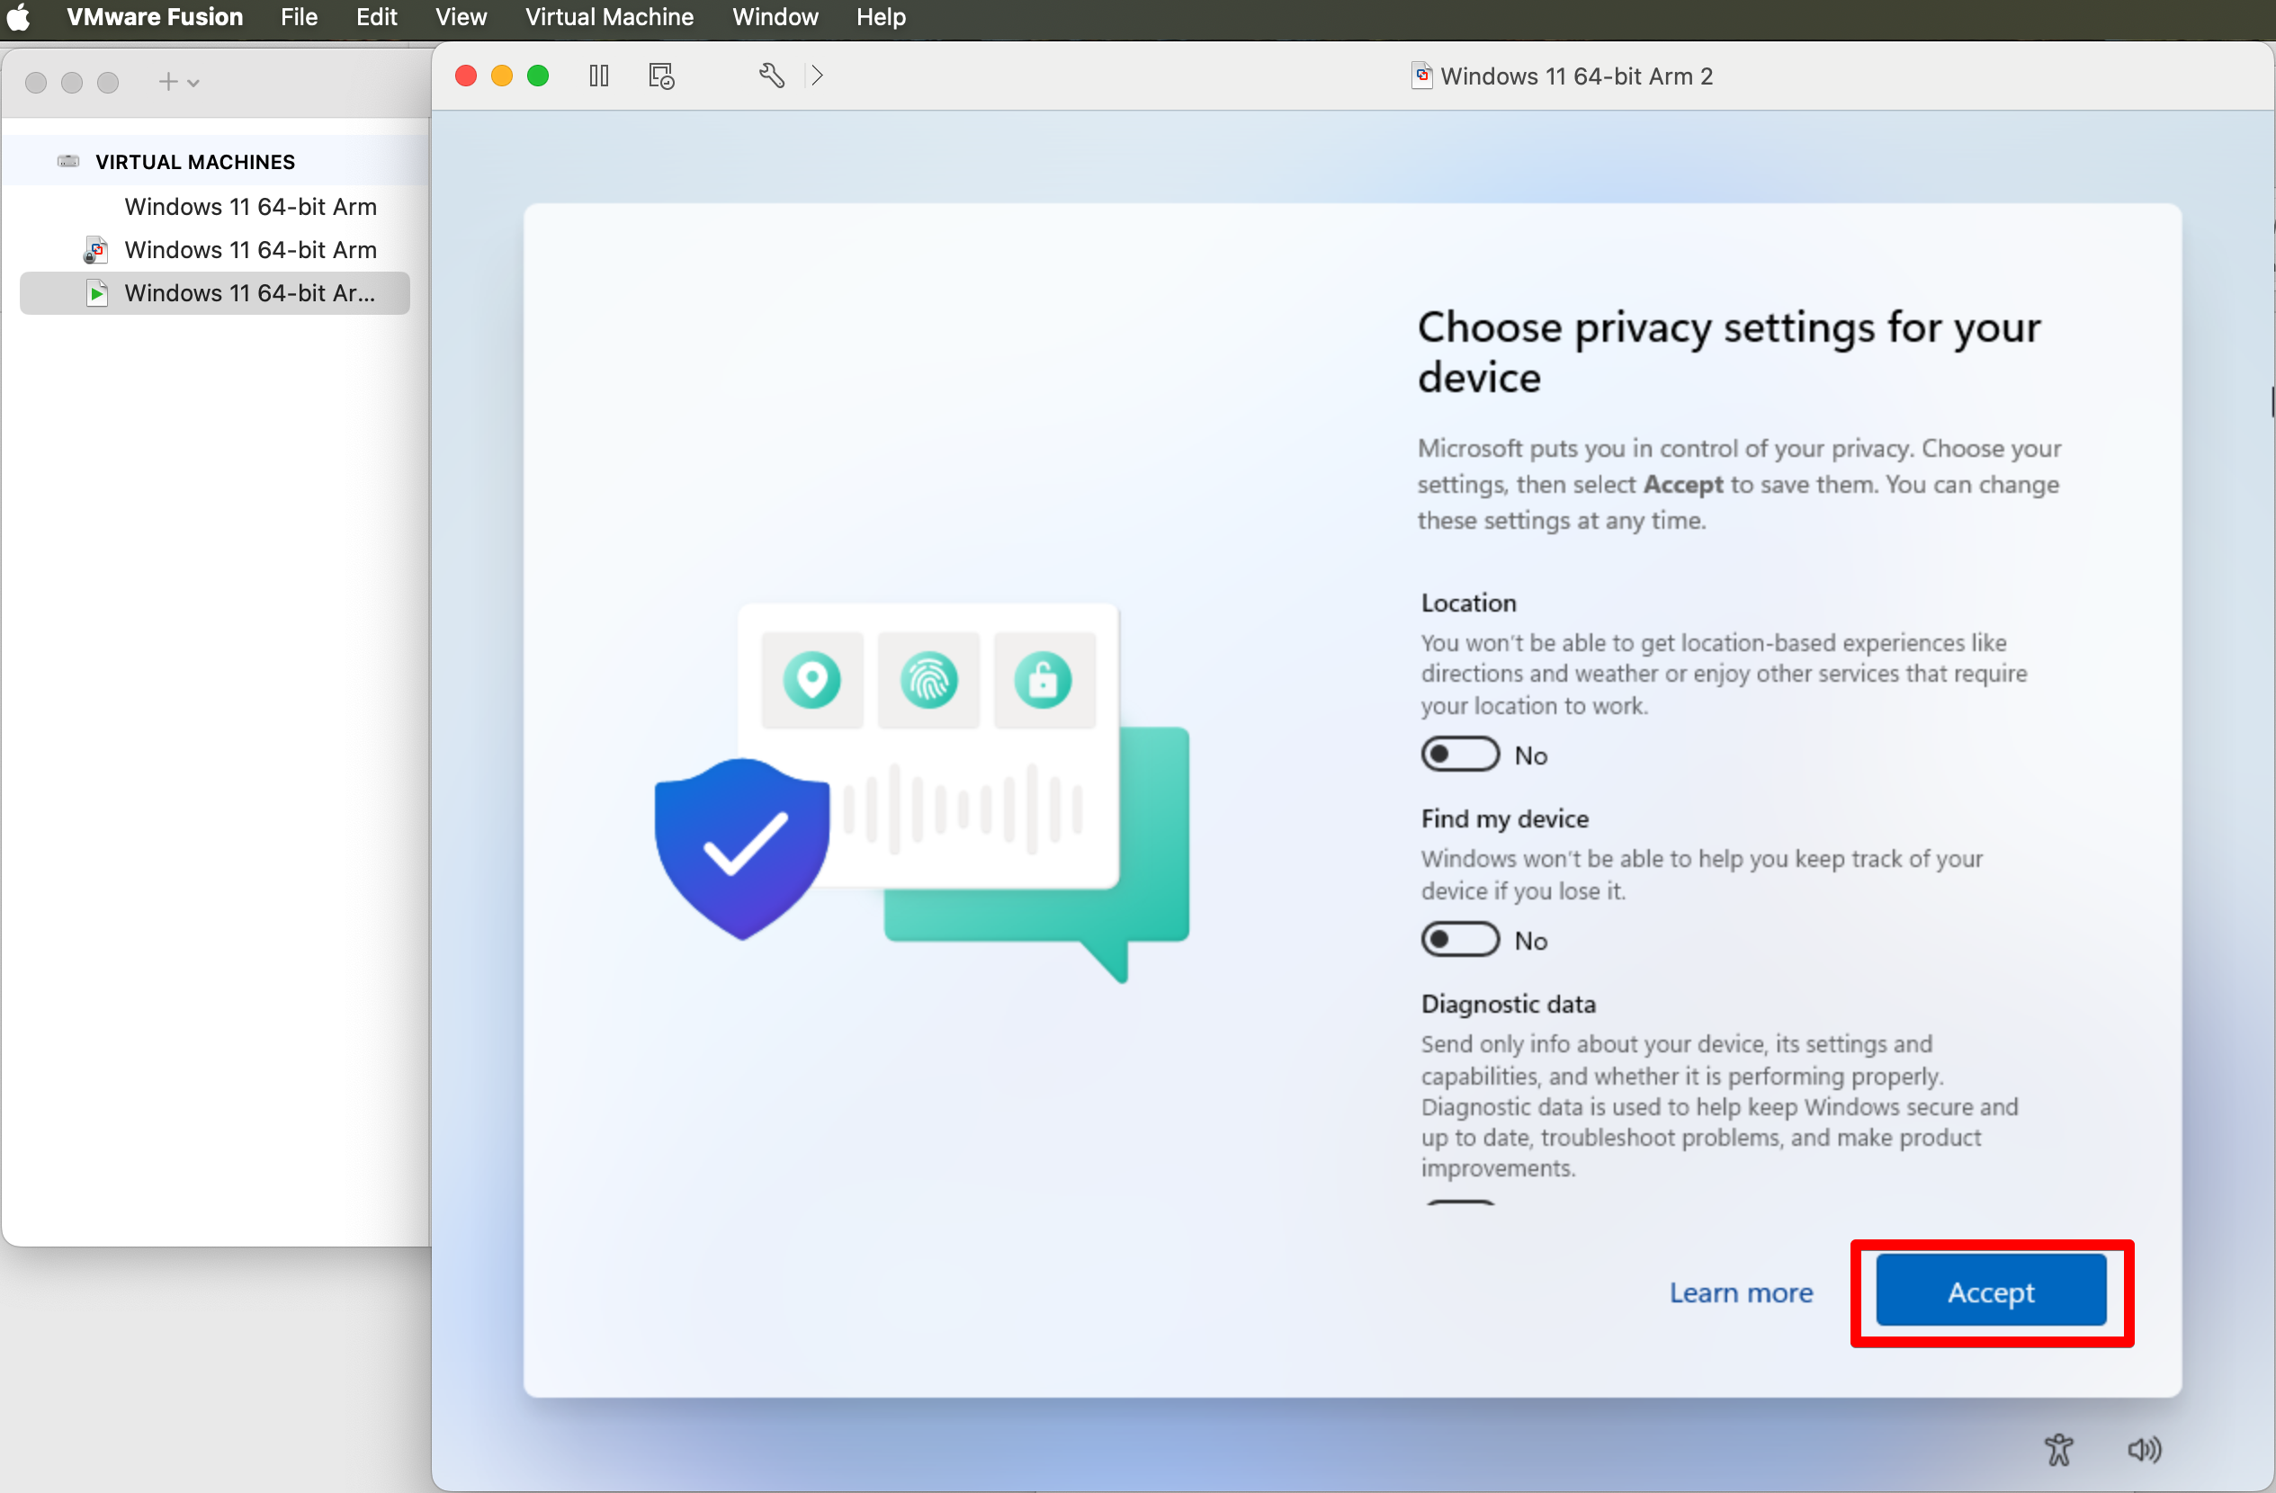The height and width of the screenshot is (1493, 2276).
Task: Open the View menu
Action: tap(460, 17)
